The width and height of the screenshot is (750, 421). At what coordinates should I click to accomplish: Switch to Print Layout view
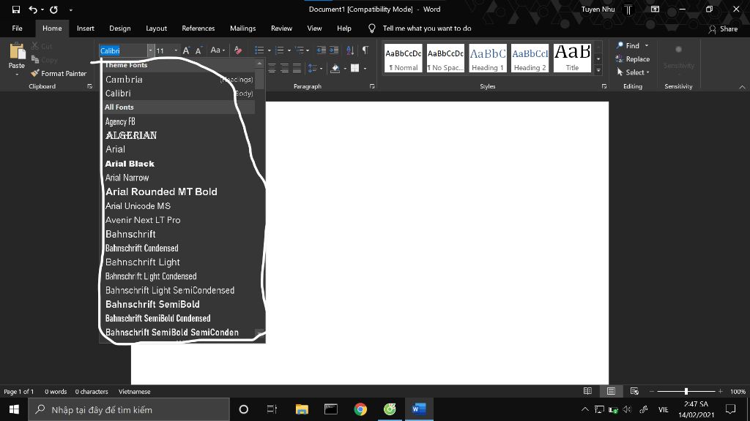(611, 392)
